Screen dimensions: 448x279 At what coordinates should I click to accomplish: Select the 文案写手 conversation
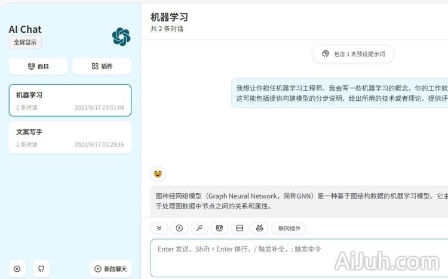[x=70, y=138]
